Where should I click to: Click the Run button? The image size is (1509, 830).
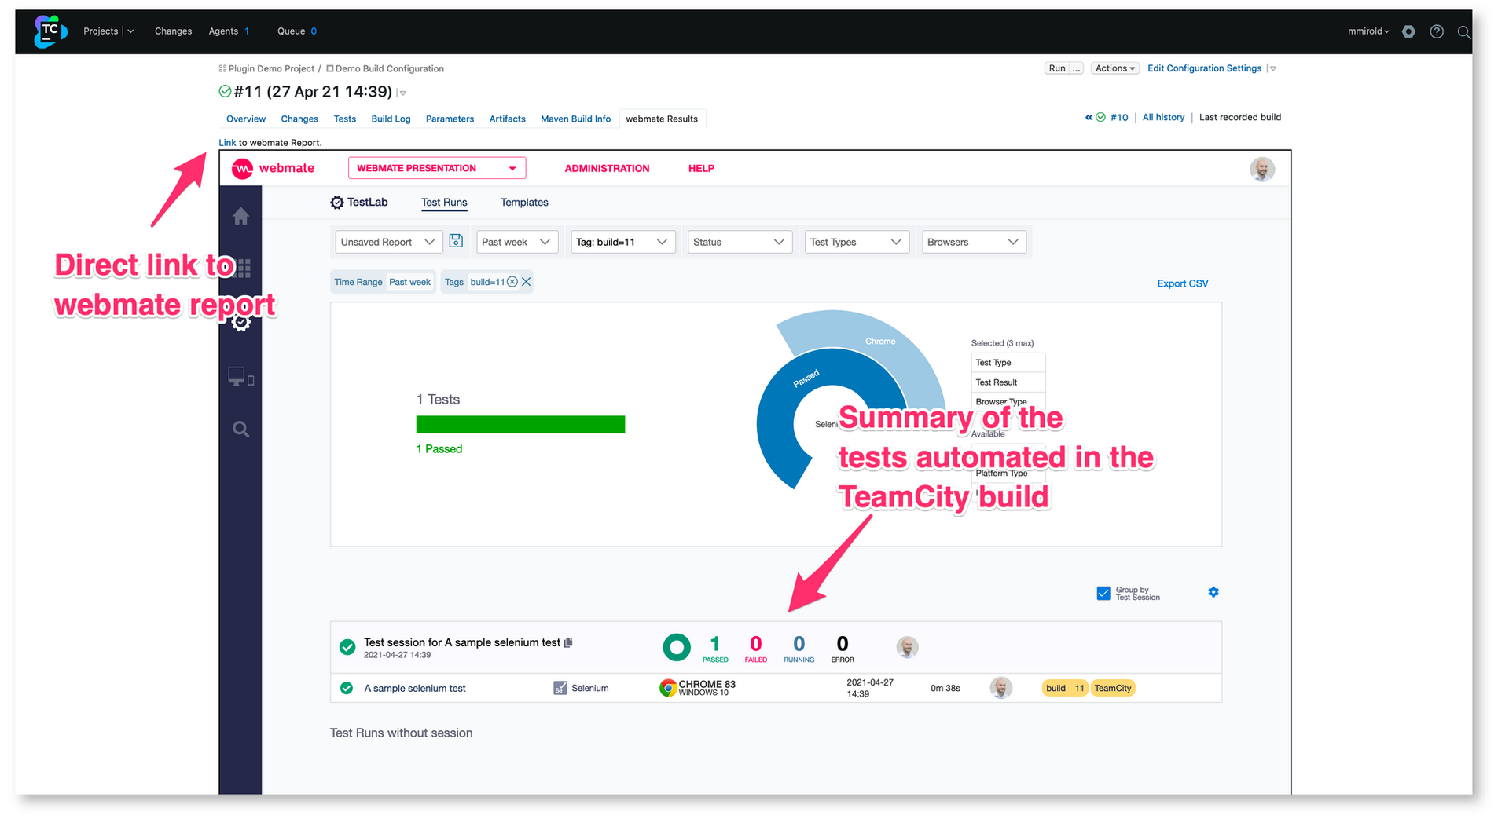(1057, 68)
